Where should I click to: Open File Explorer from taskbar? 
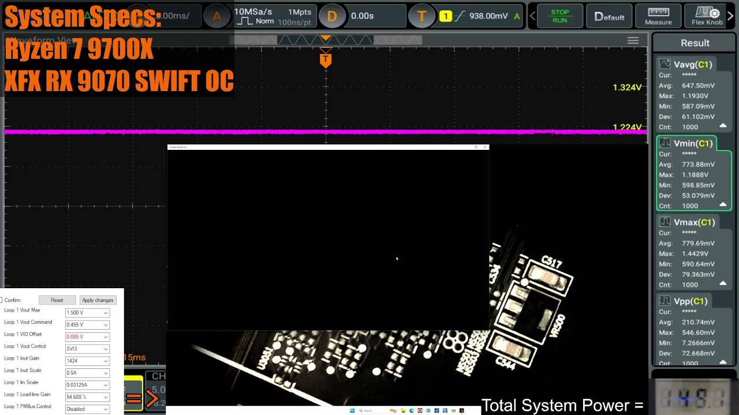pos(403,411)
